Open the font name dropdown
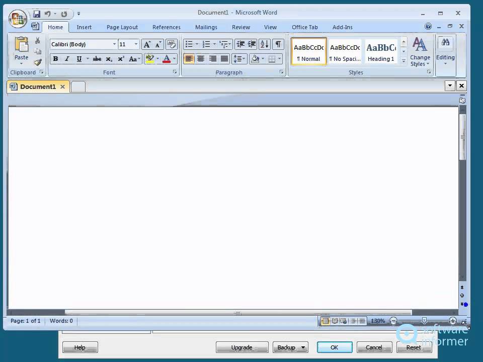This screenshot has width=483, height=362. coord(114,44)
